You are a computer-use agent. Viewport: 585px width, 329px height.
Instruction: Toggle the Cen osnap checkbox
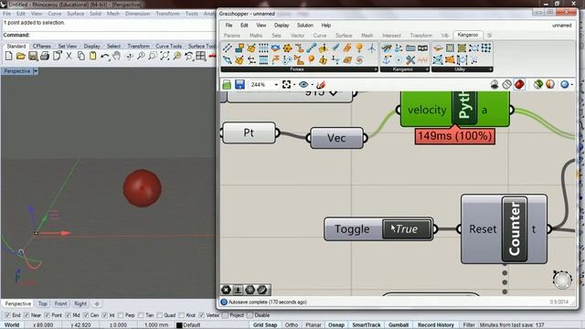[86, 315]
